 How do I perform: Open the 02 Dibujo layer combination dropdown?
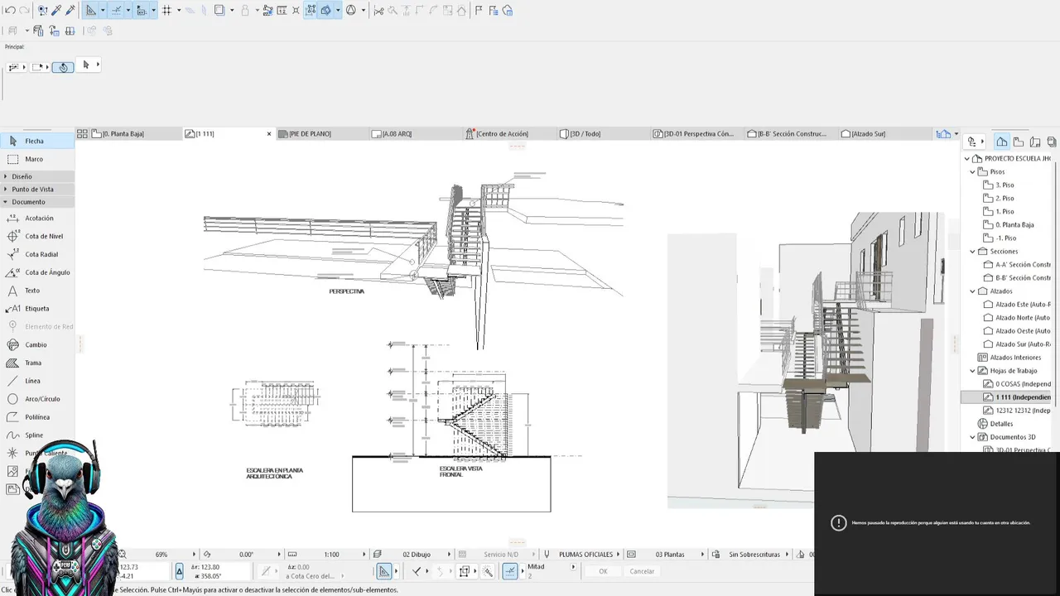click(412, 555)
